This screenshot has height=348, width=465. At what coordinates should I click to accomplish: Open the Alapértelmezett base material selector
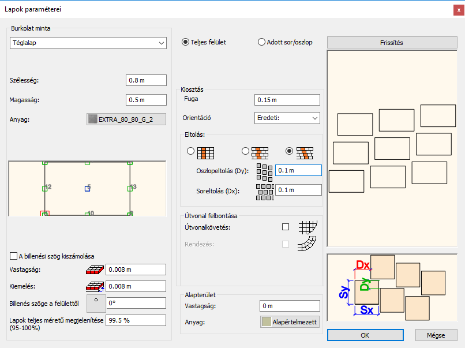point(290,322)
